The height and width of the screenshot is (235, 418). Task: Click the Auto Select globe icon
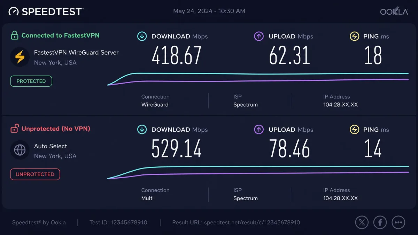tap(20, 150)
